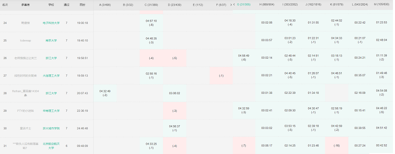This screenshot has height=154, width=395.
Task: Click the red (-16) failed submission cell
Action: point(336,146)
